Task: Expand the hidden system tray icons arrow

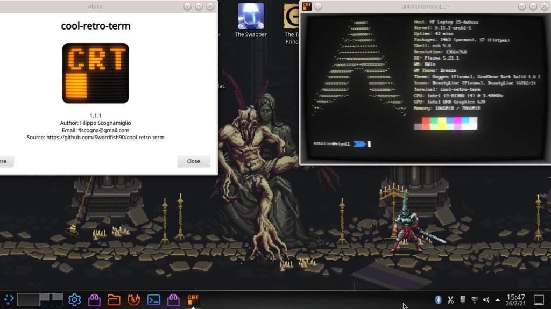Action: click(x=497, y=299)
